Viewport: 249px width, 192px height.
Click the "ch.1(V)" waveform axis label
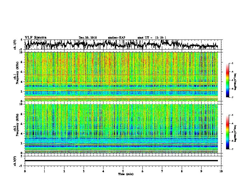(x=15, y=44)
